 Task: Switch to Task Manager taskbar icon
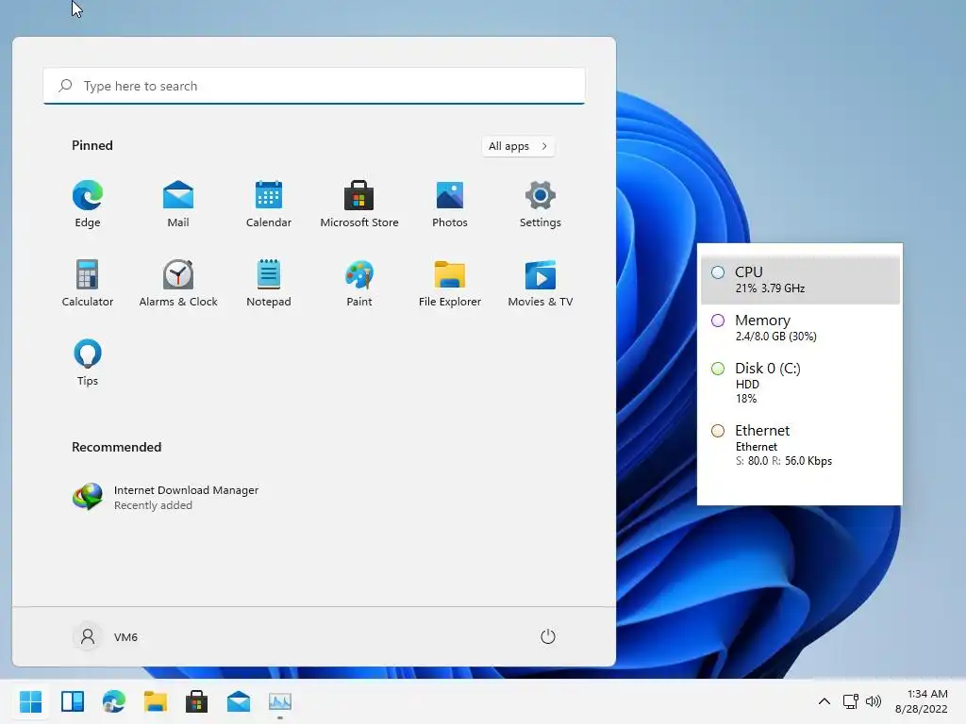tap(279, 701)
